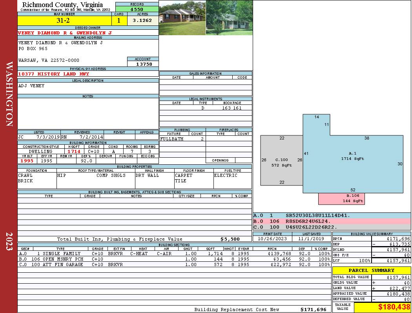The width and height of the screenshot is (412, 313).
Task: Click reviewed date 7/2/2014
Action: point(91,137)
